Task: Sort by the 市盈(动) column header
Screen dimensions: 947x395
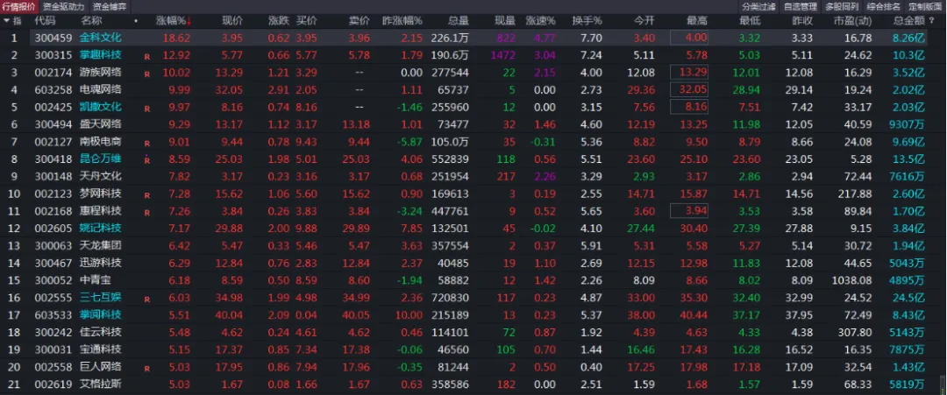Action: [x=851, y=20]
